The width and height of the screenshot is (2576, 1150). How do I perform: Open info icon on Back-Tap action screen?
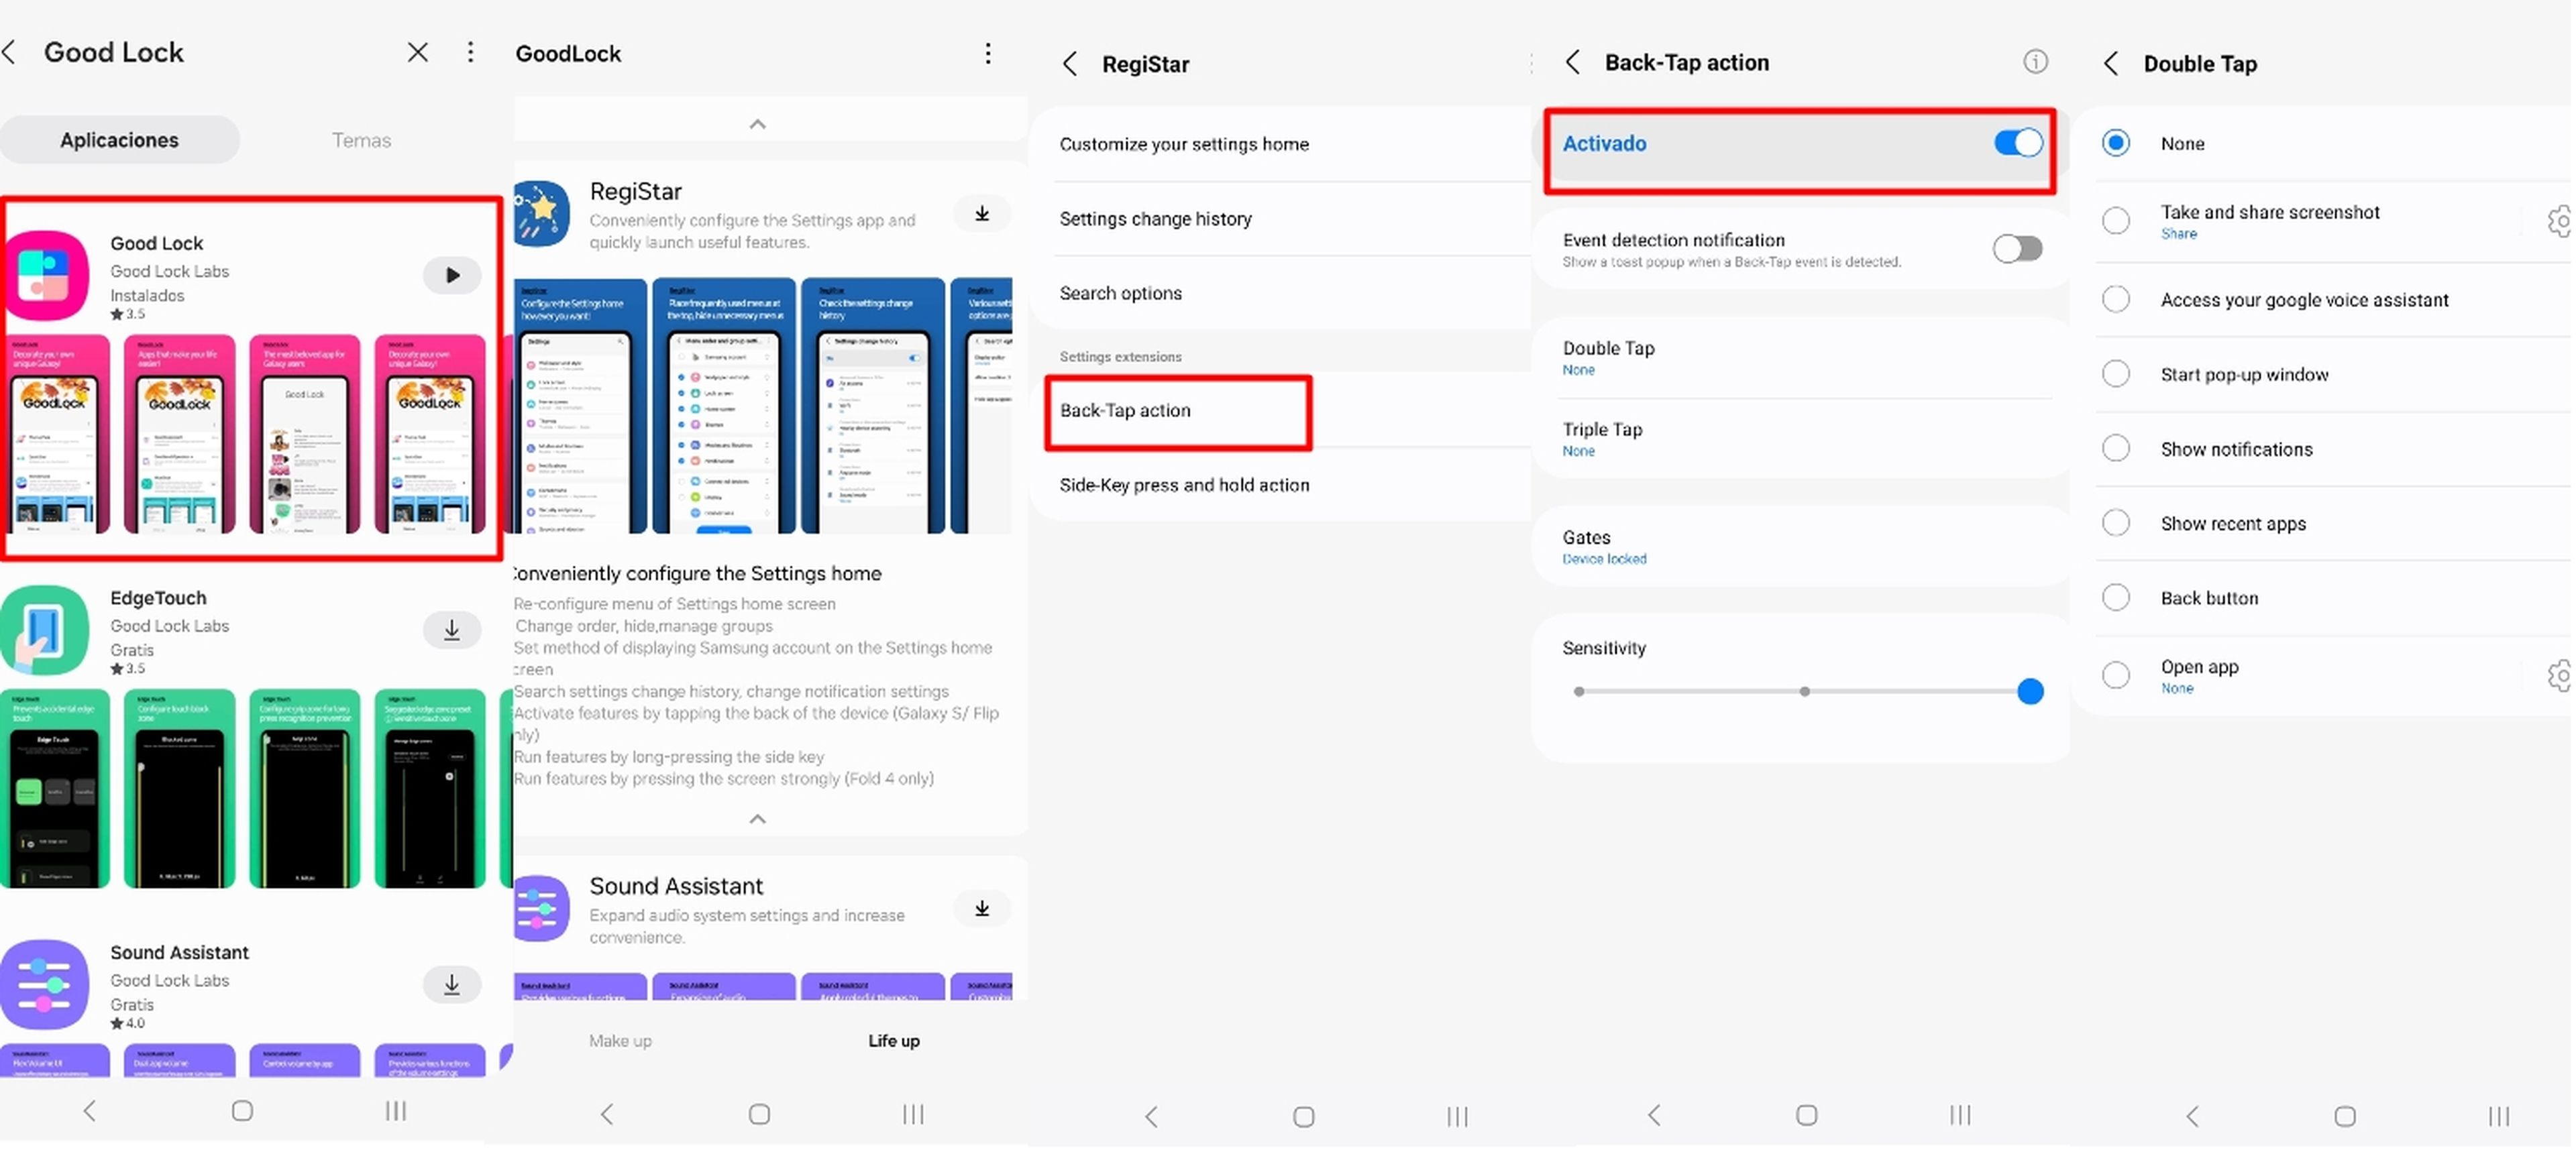coord(2035,62)
